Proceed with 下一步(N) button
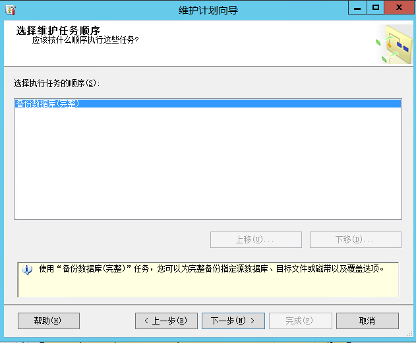The image size is (416, 343). tap(233, 321)
